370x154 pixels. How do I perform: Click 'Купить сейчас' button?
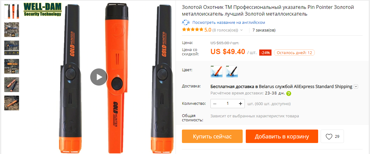coord(212,136)
